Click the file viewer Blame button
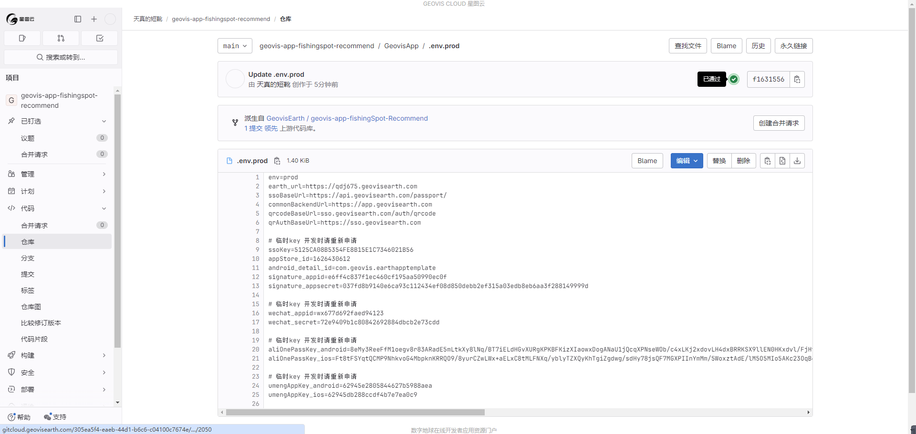916x434 pixels. point(647,161)
